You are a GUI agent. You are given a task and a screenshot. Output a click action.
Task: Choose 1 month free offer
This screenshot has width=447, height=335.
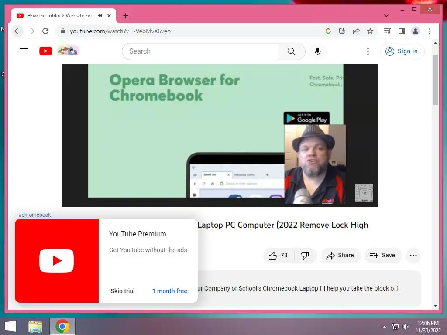coord(170,291)
